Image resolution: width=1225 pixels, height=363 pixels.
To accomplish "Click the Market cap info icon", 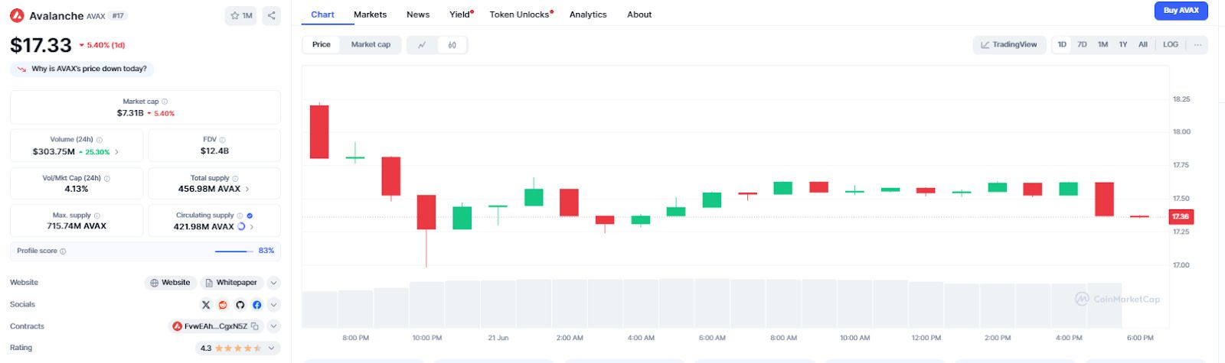I will pyautogui.click(x=165, y=102).
